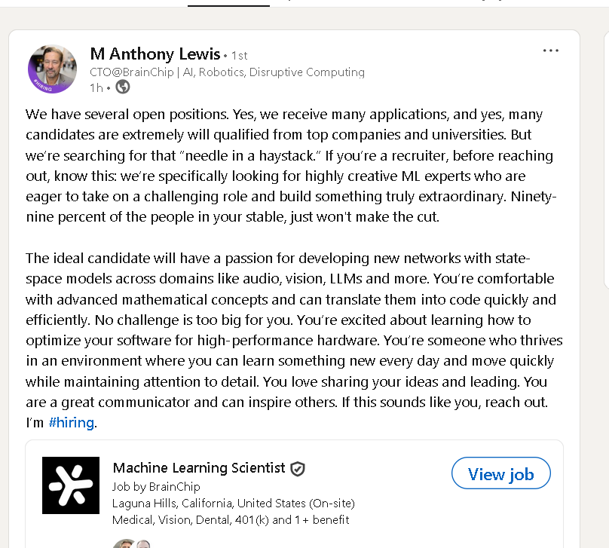Click the globe public visibility icon
The height and width of the screenshot is (548, 609).
point(123,87)
